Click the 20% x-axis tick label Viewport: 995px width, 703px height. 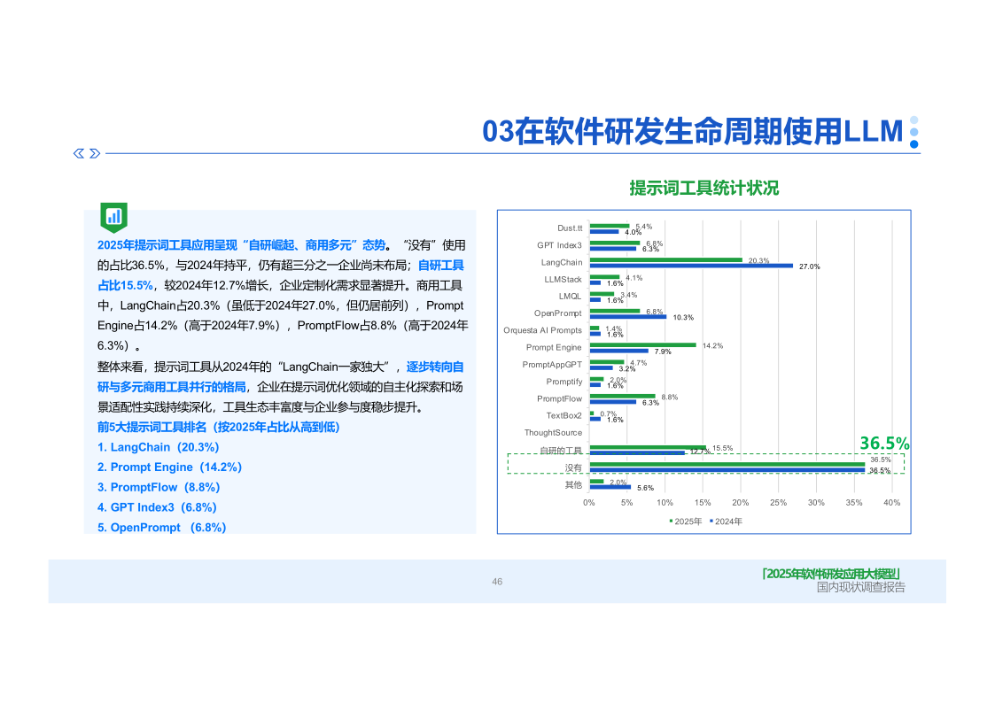point(741,503)
